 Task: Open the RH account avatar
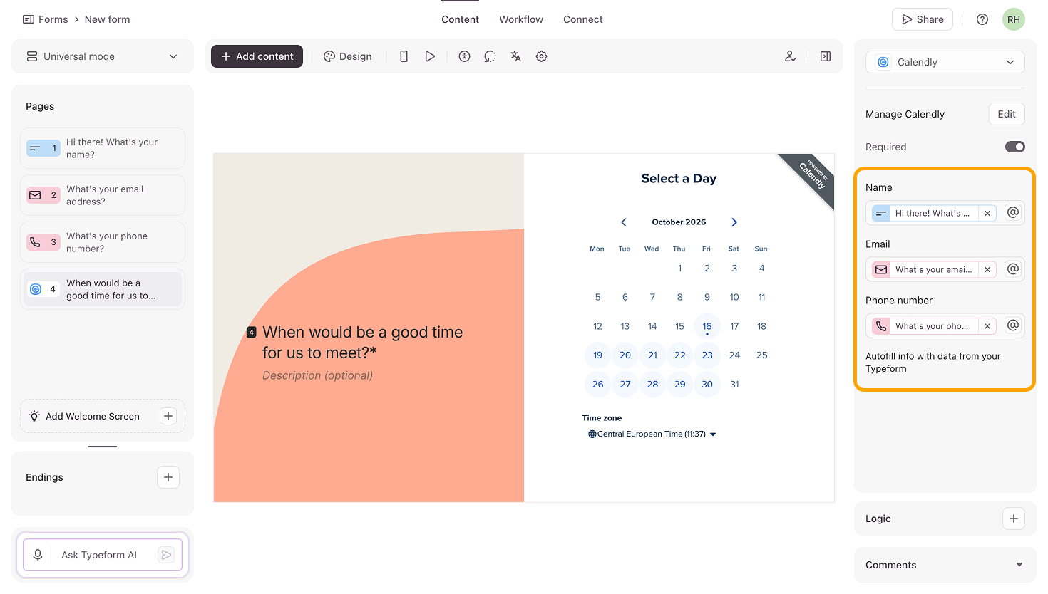tap(1014, 19)
